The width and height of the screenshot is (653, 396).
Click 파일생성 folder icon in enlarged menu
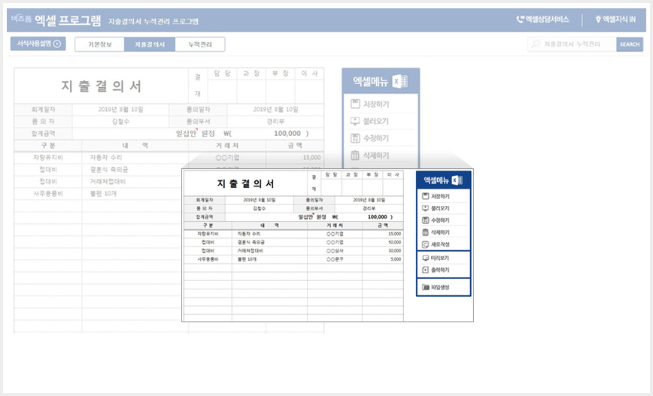coord(425,287)
